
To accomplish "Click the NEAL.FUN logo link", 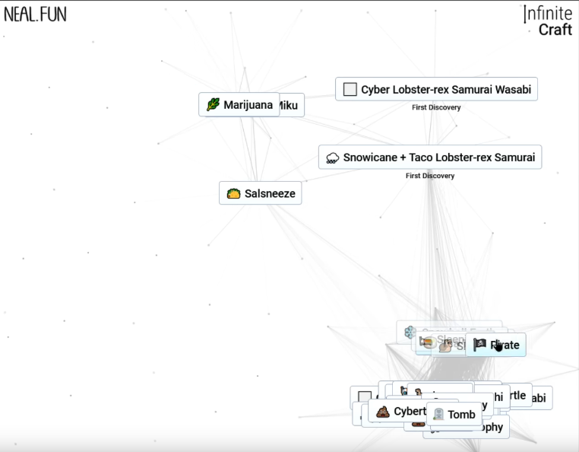I will pos(35,14).
